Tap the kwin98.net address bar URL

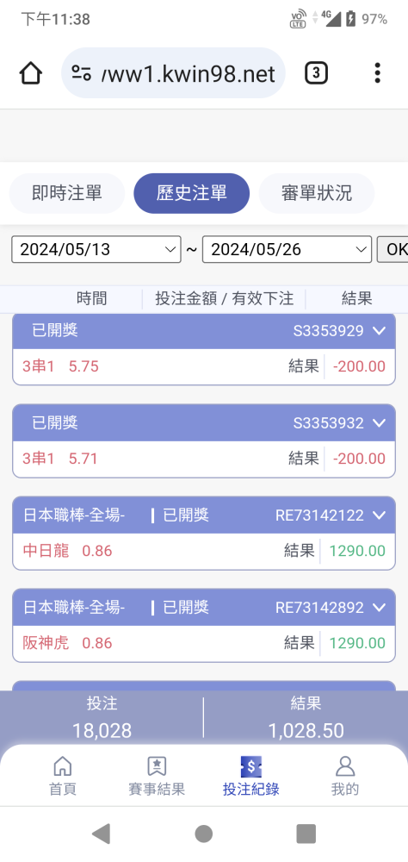coord(189,73)
